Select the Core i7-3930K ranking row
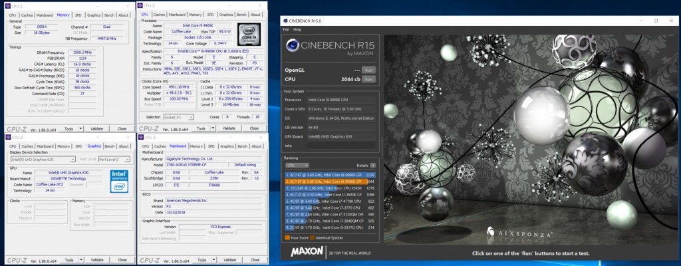This screenshot has height=266, width=681. (330, 195)
